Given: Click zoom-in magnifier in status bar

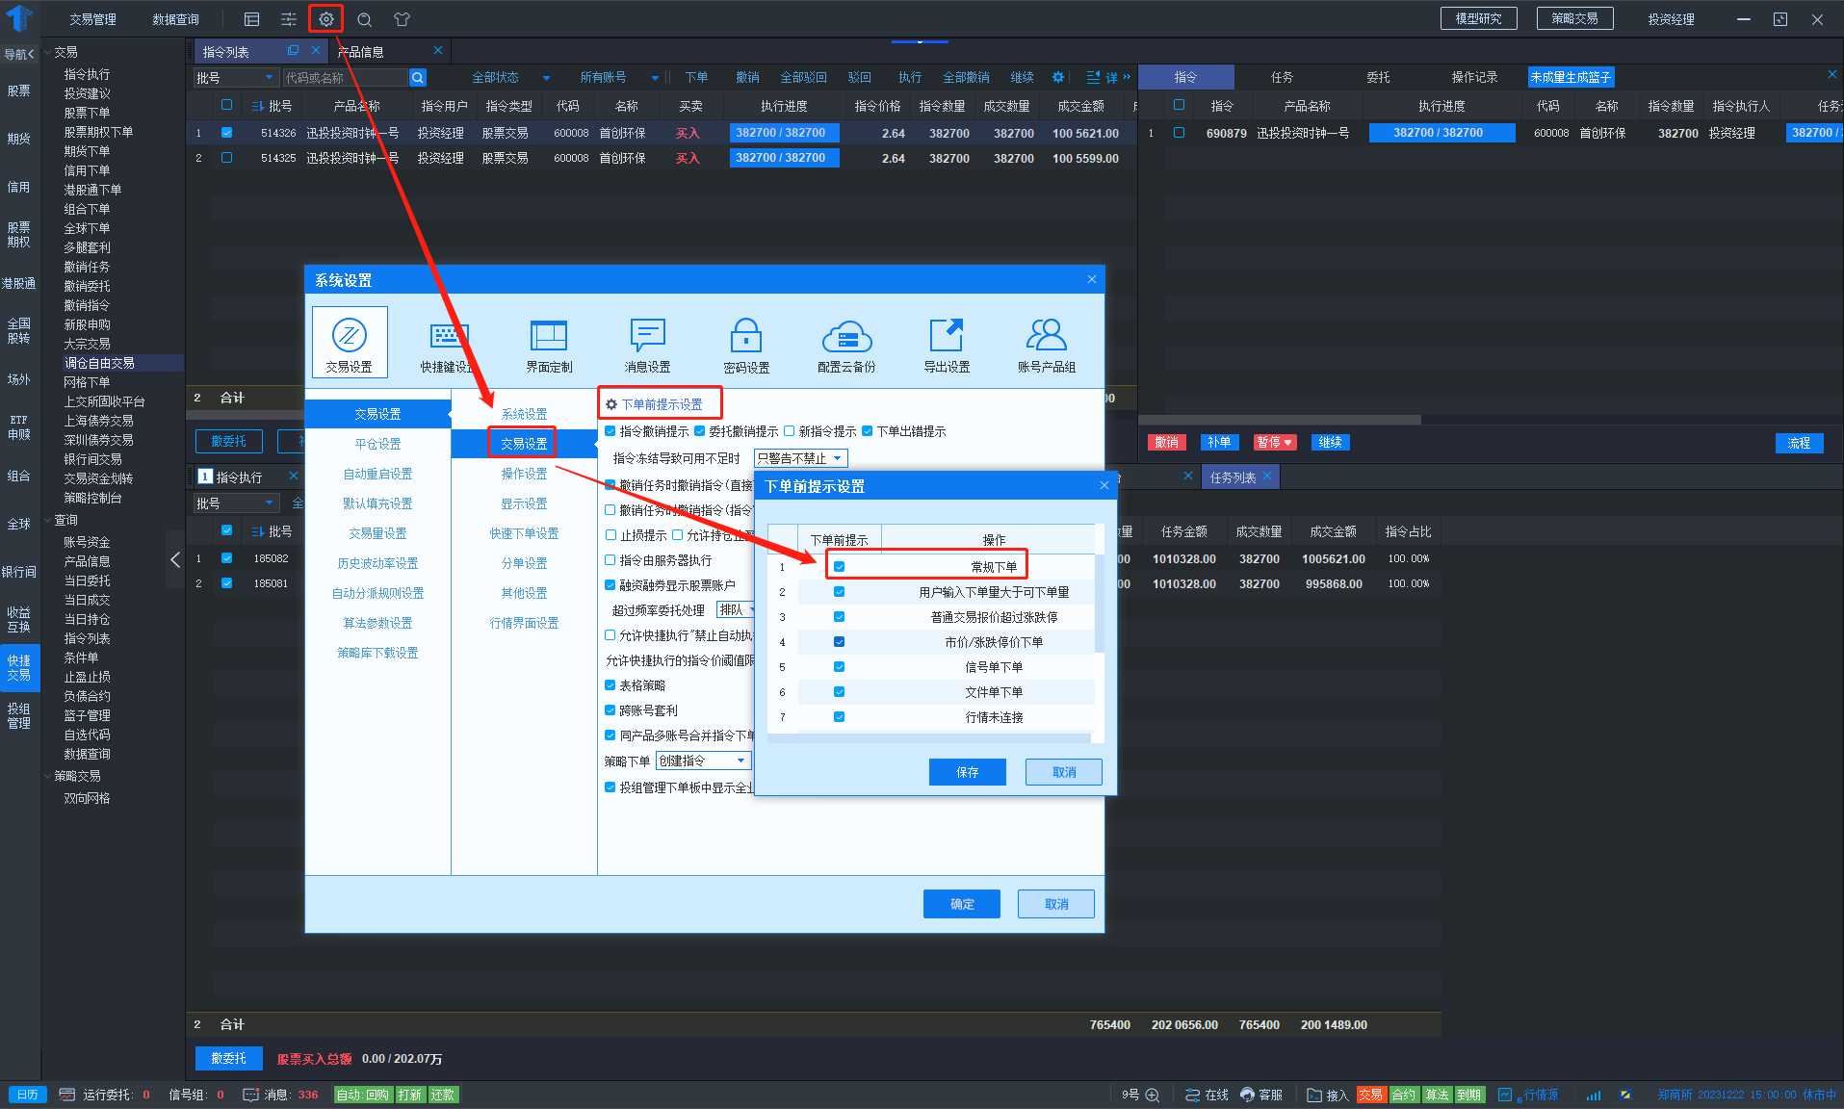Looking at the screenshot, I should point(1153,1095).
